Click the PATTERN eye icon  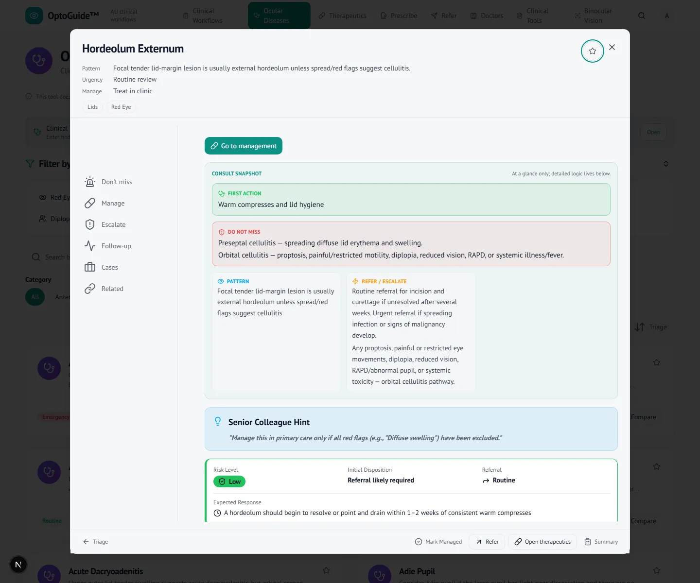(x=221, y=281)
